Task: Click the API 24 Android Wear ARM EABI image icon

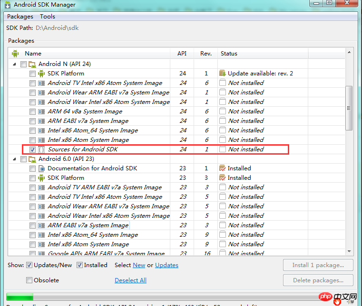Action: pyautogui.click(x=41, y=93)
